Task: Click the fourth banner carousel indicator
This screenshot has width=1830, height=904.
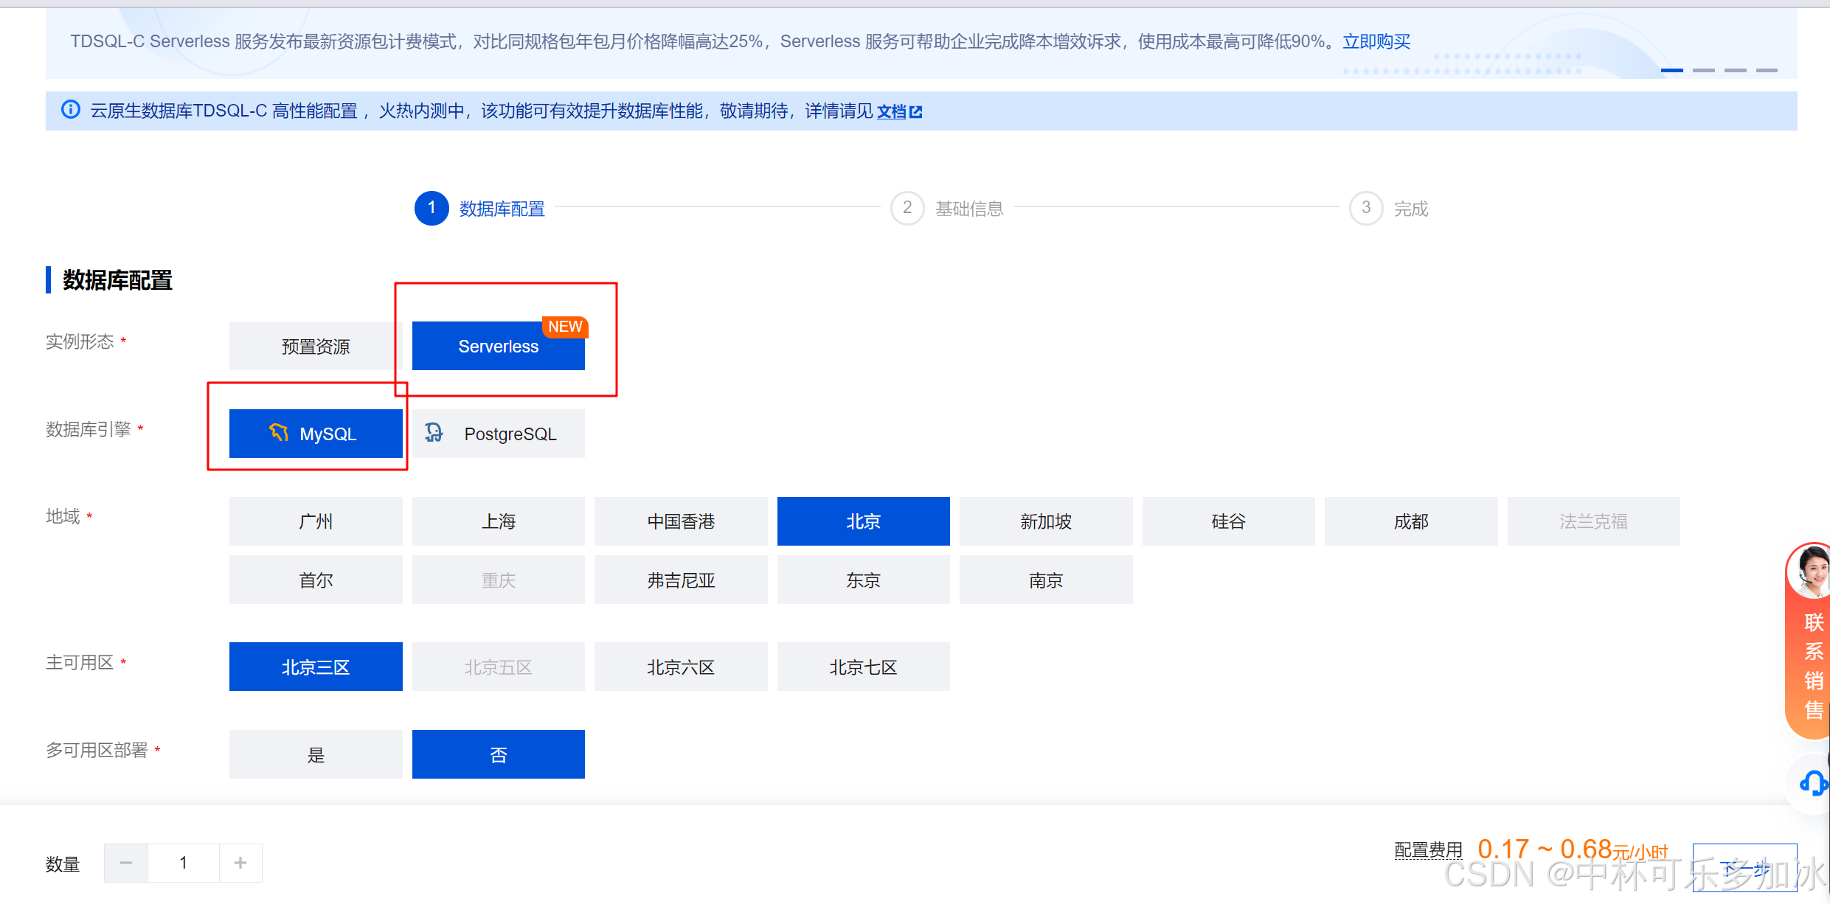Action: point(1767,70)
